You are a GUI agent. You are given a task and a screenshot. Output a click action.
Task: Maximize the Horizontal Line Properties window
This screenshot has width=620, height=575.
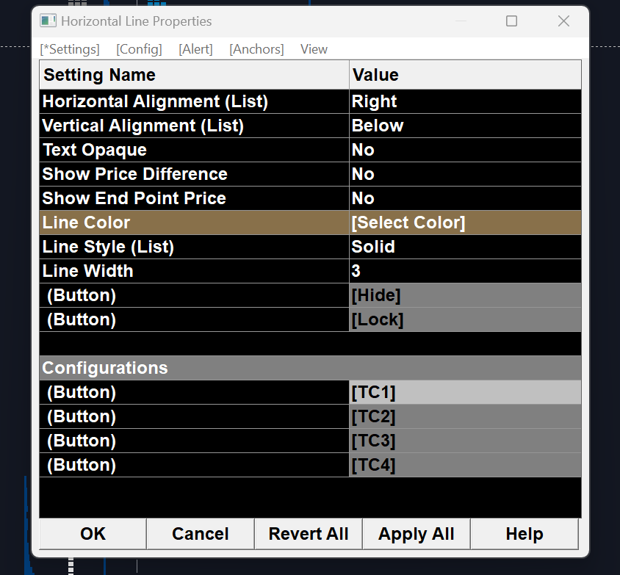coord(511,21)
